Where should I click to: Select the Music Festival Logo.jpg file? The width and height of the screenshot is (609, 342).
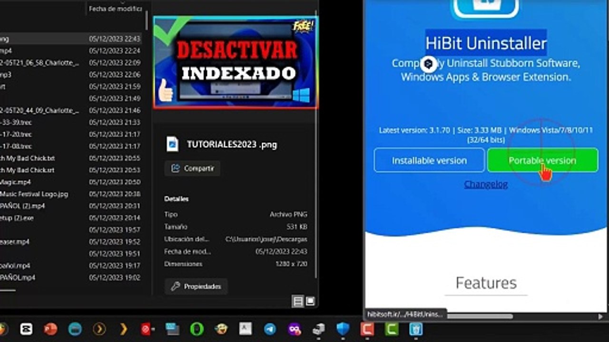70,194
